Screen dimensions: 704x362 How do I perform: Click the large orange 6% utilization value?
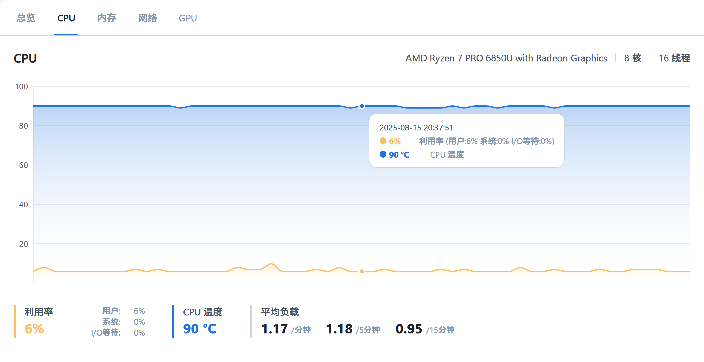(34, 329)
